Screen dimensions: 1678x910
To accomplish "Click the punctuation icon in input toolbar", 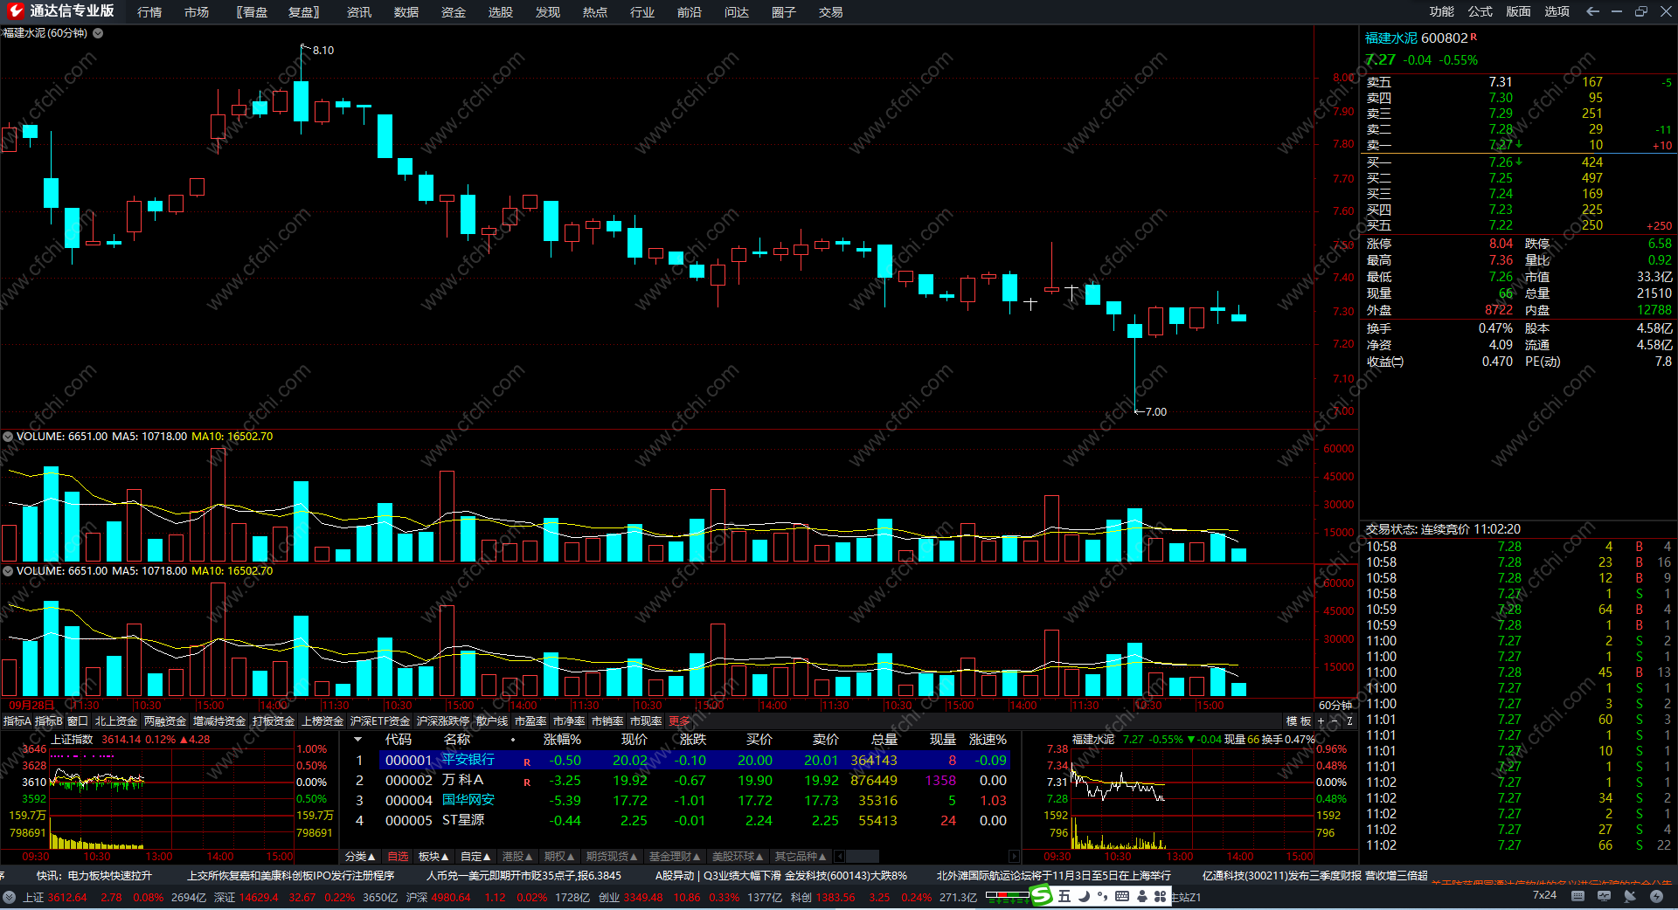I will pos(1103,896).
